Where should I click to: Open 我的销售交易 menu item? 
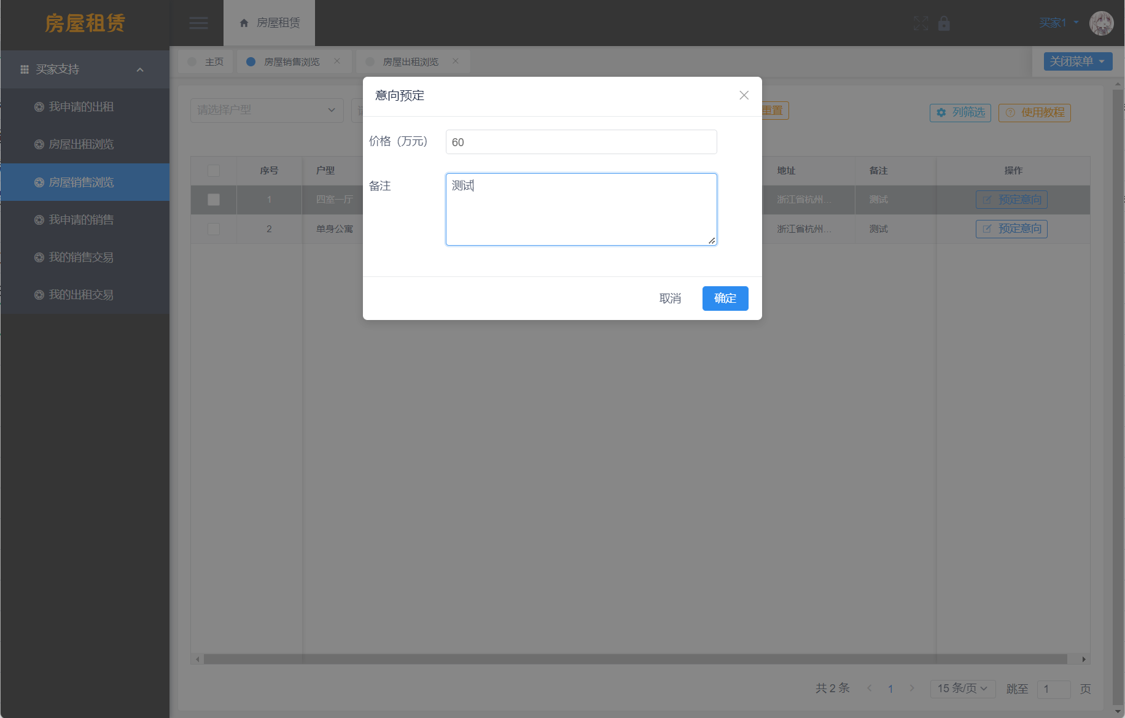(x=85, y=257)
